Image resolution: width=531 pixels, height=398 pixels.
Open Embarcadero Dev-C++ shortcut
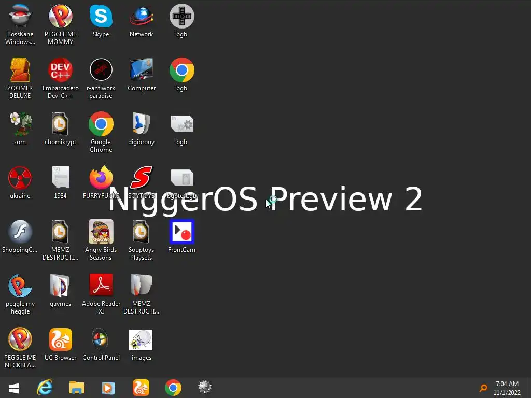point(60,79)
